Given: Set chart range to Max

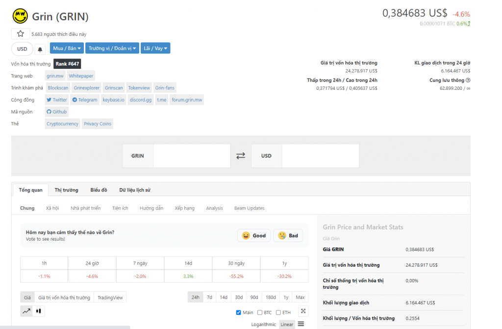Looking at the screenshot, I should [300, 297].
